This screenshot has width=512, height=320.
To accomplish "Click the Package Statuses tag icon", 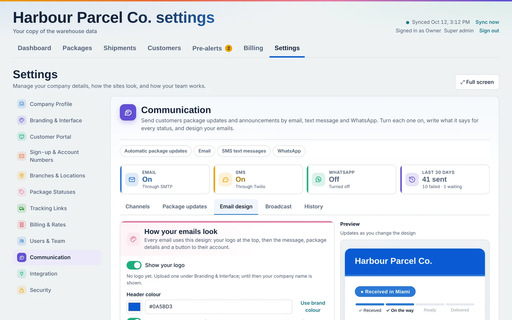I will coord(22,192).
